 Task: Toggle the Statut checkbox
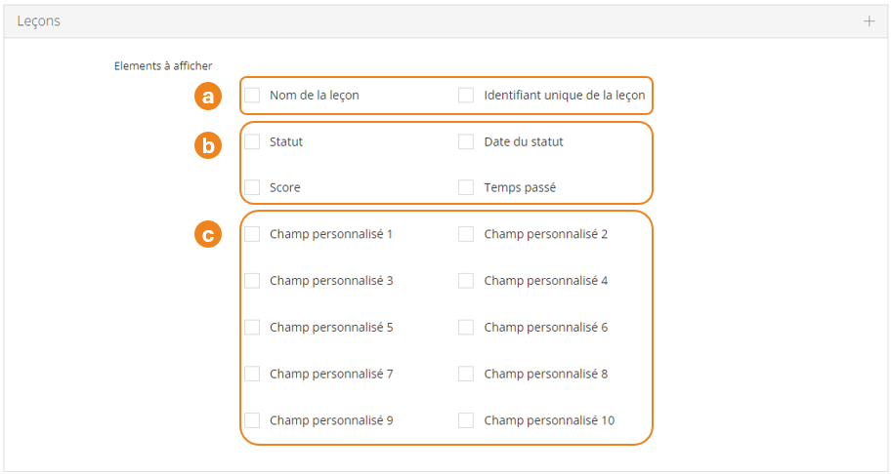point(252,141)
